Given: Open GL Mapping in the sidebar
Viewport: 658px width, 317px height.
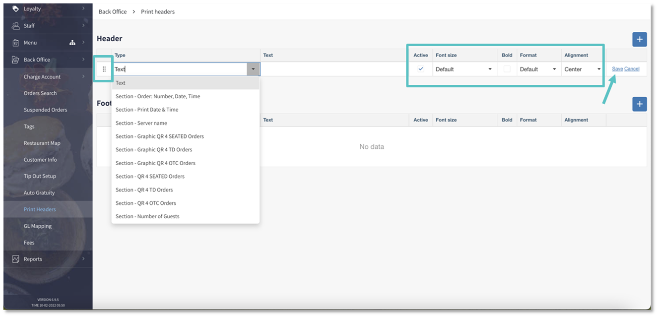Looking at the screenshot, I should [x=38, y=226].
